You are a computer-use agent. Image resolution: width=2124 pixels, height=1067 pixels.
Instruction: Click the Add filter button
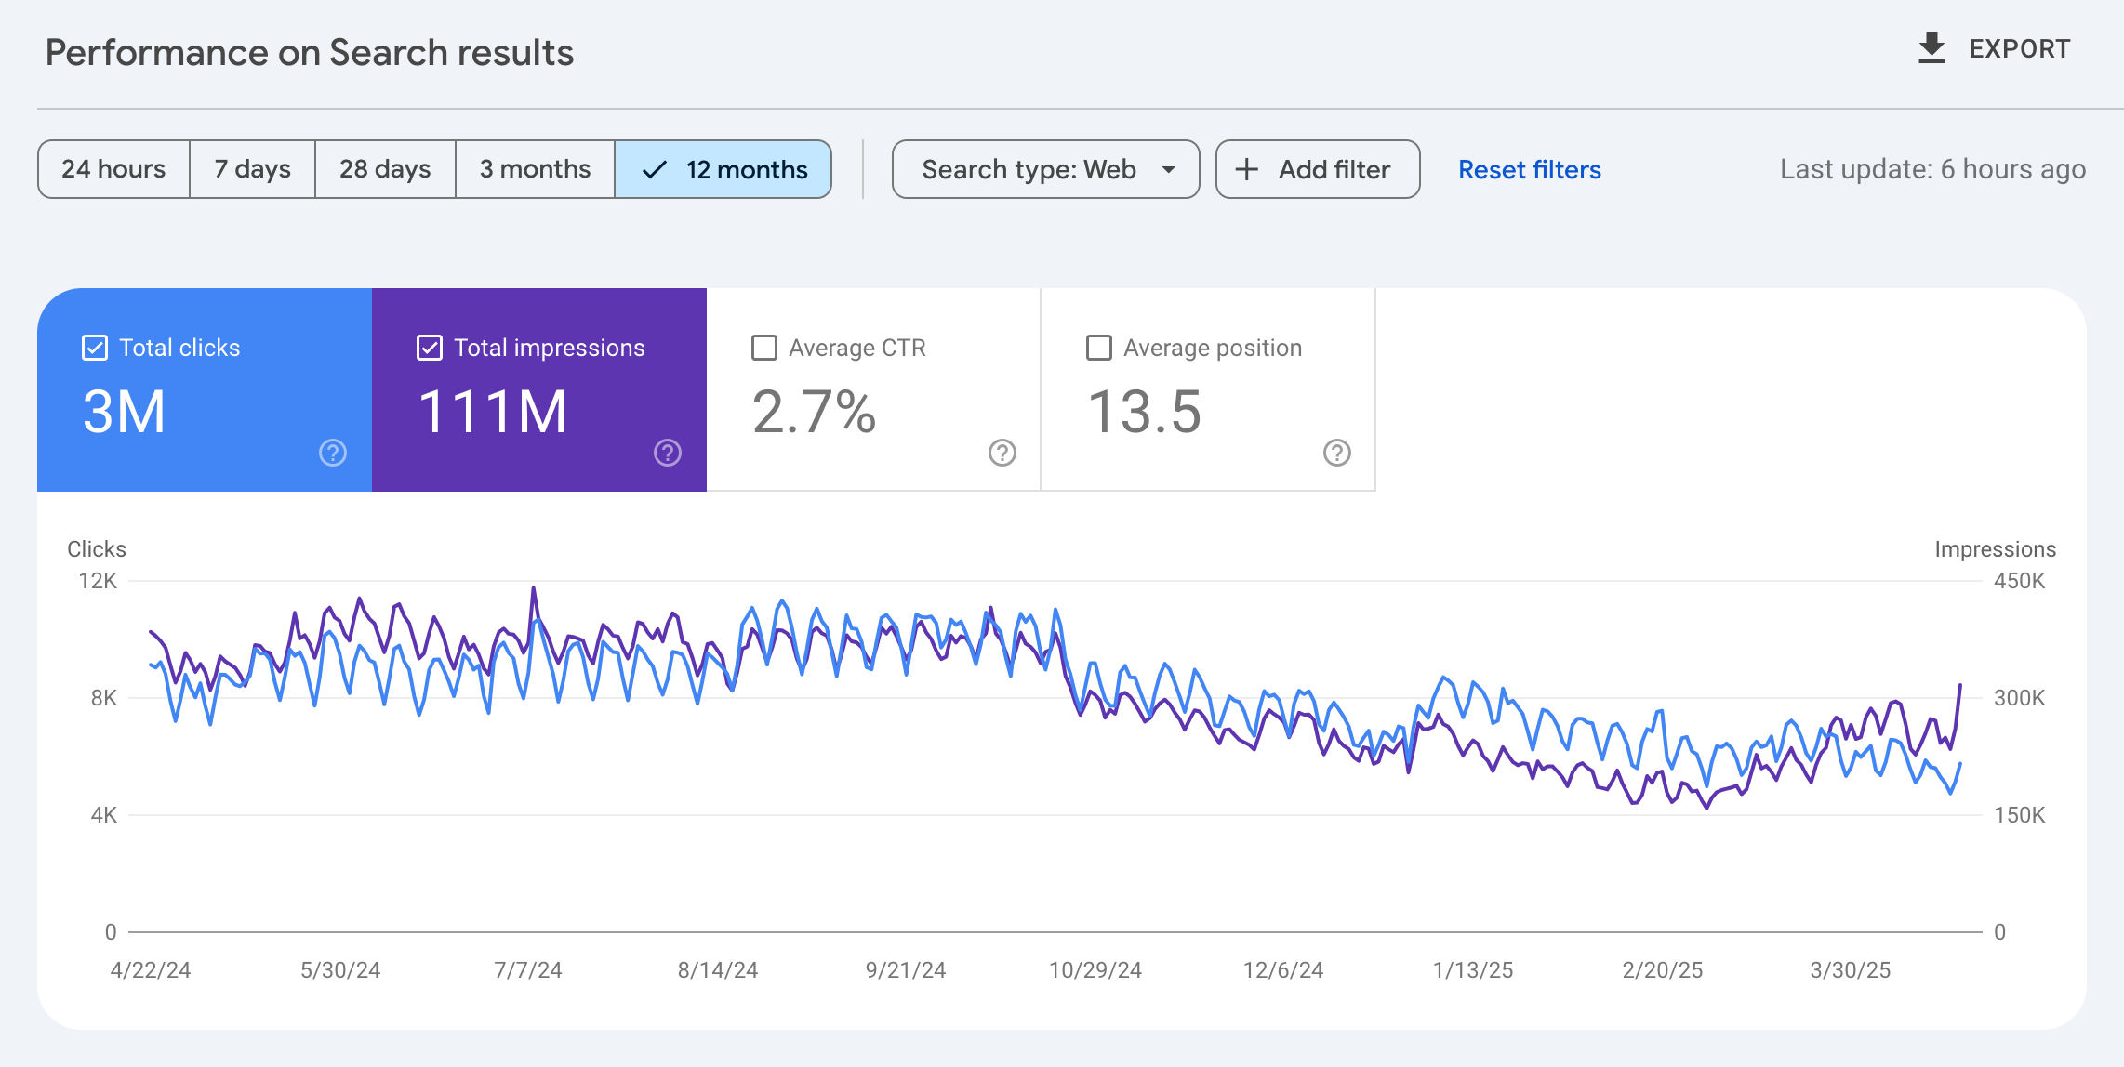[x=1317, y=169]
